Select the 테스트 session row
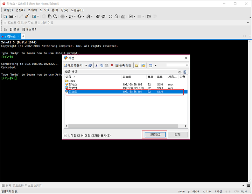 coord(126,92)
